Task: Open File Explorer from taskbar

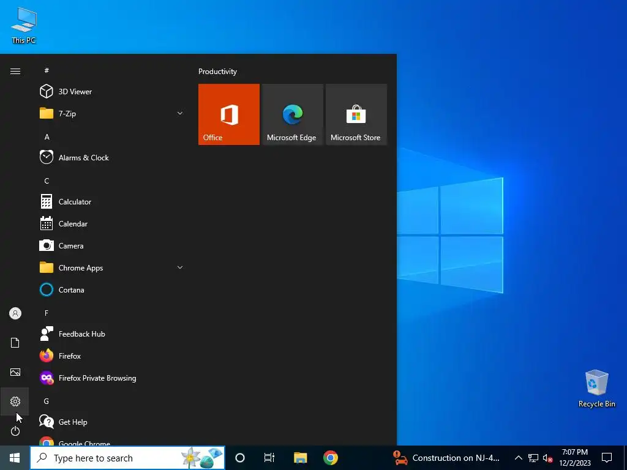Action: point(300,458)
